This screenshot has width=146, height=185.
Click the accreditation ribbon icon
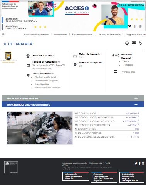(28, 56)
